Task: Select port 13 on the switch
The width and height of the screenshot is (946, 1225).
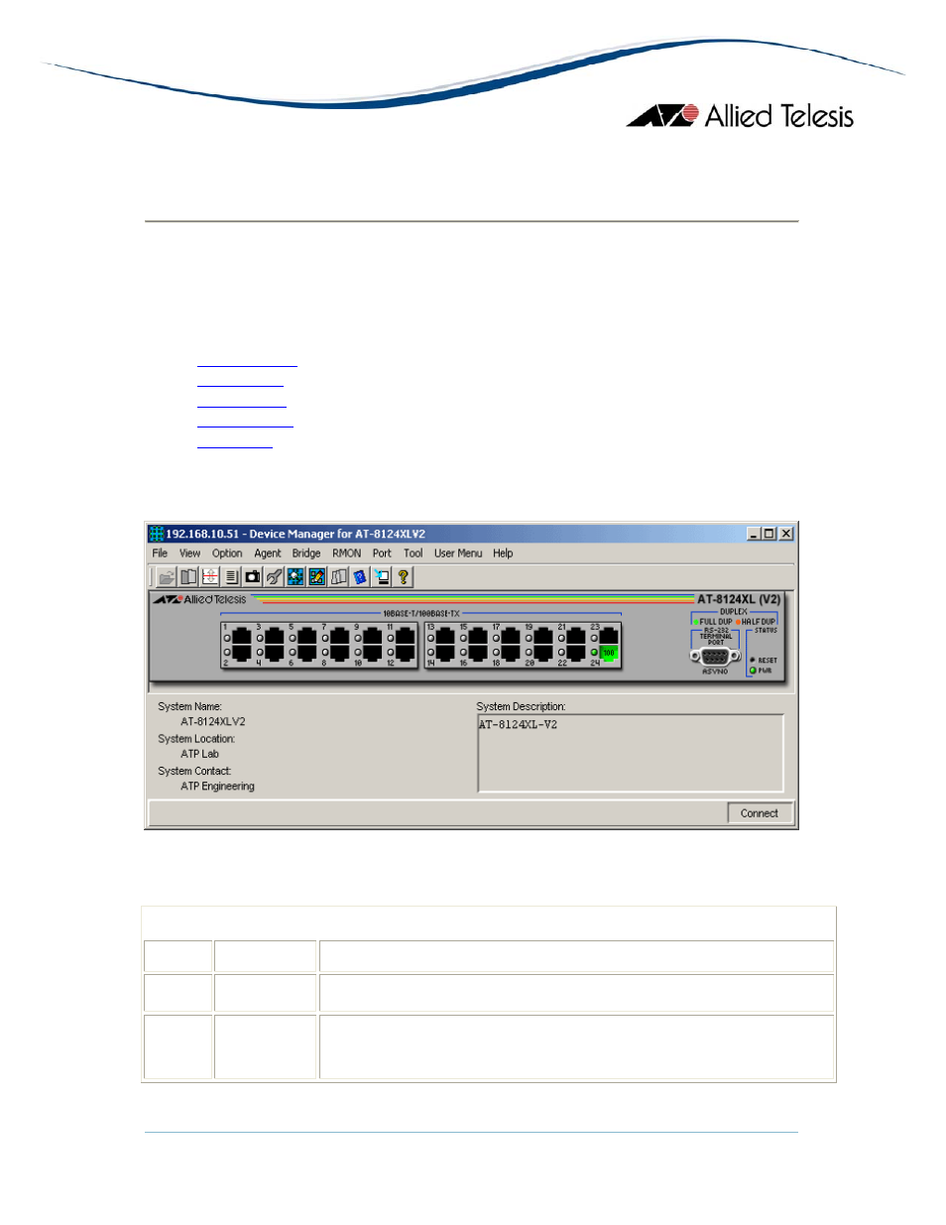Action: click(x=445, y=637)
